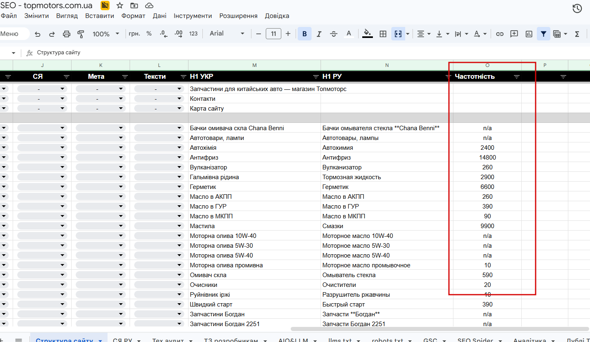Screen dimensions: 590x342
Task: Open filter dropdown on Частотність header
Action: (517, 77)
